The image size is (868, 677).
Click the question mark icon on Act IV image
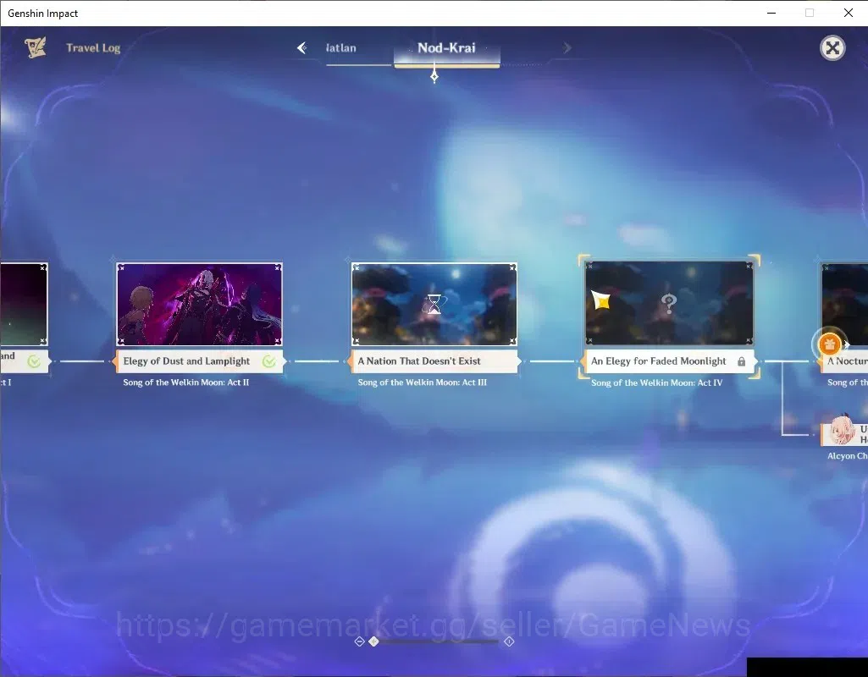[669, 303]
